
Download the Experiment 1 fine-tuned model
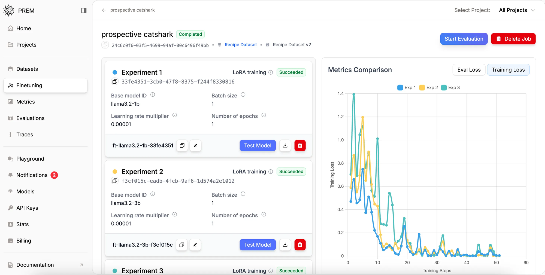click(285, 146)
